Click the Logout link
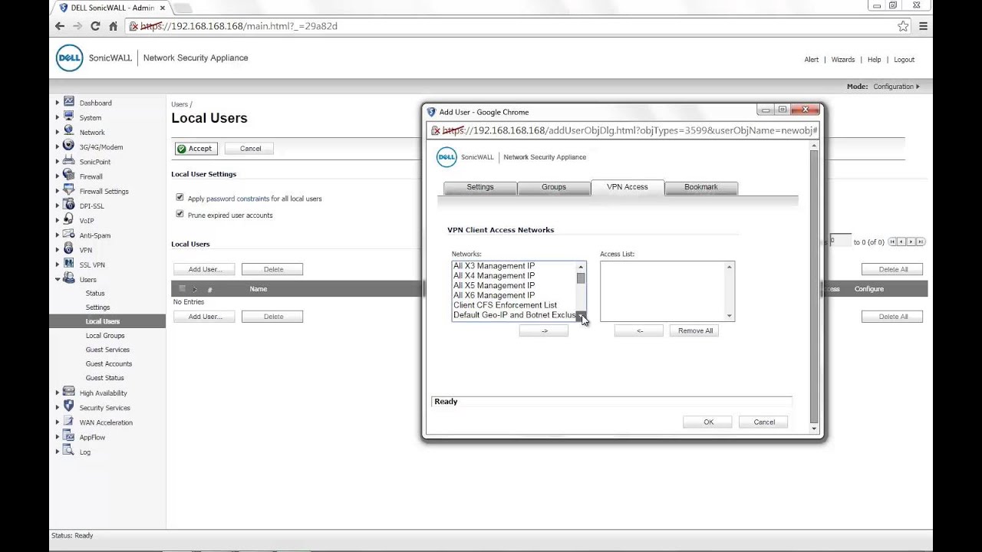This screenshot has height=552, width=982. pyautogui.click(x=904, y=59)
